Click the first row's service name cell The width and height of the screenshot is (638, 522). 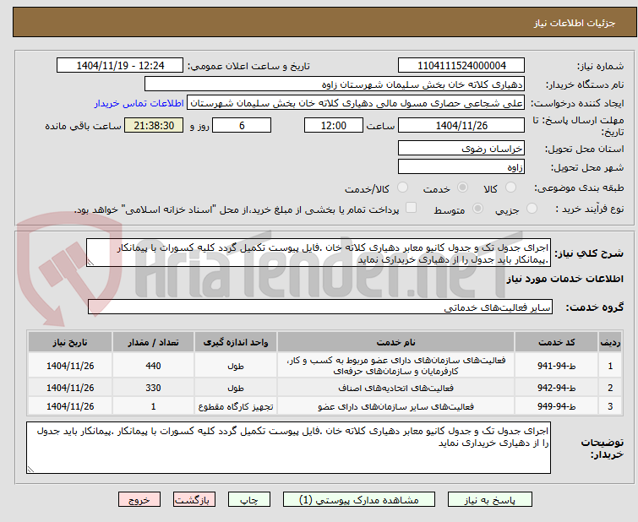pyautogui.click(x=396, y=366)
